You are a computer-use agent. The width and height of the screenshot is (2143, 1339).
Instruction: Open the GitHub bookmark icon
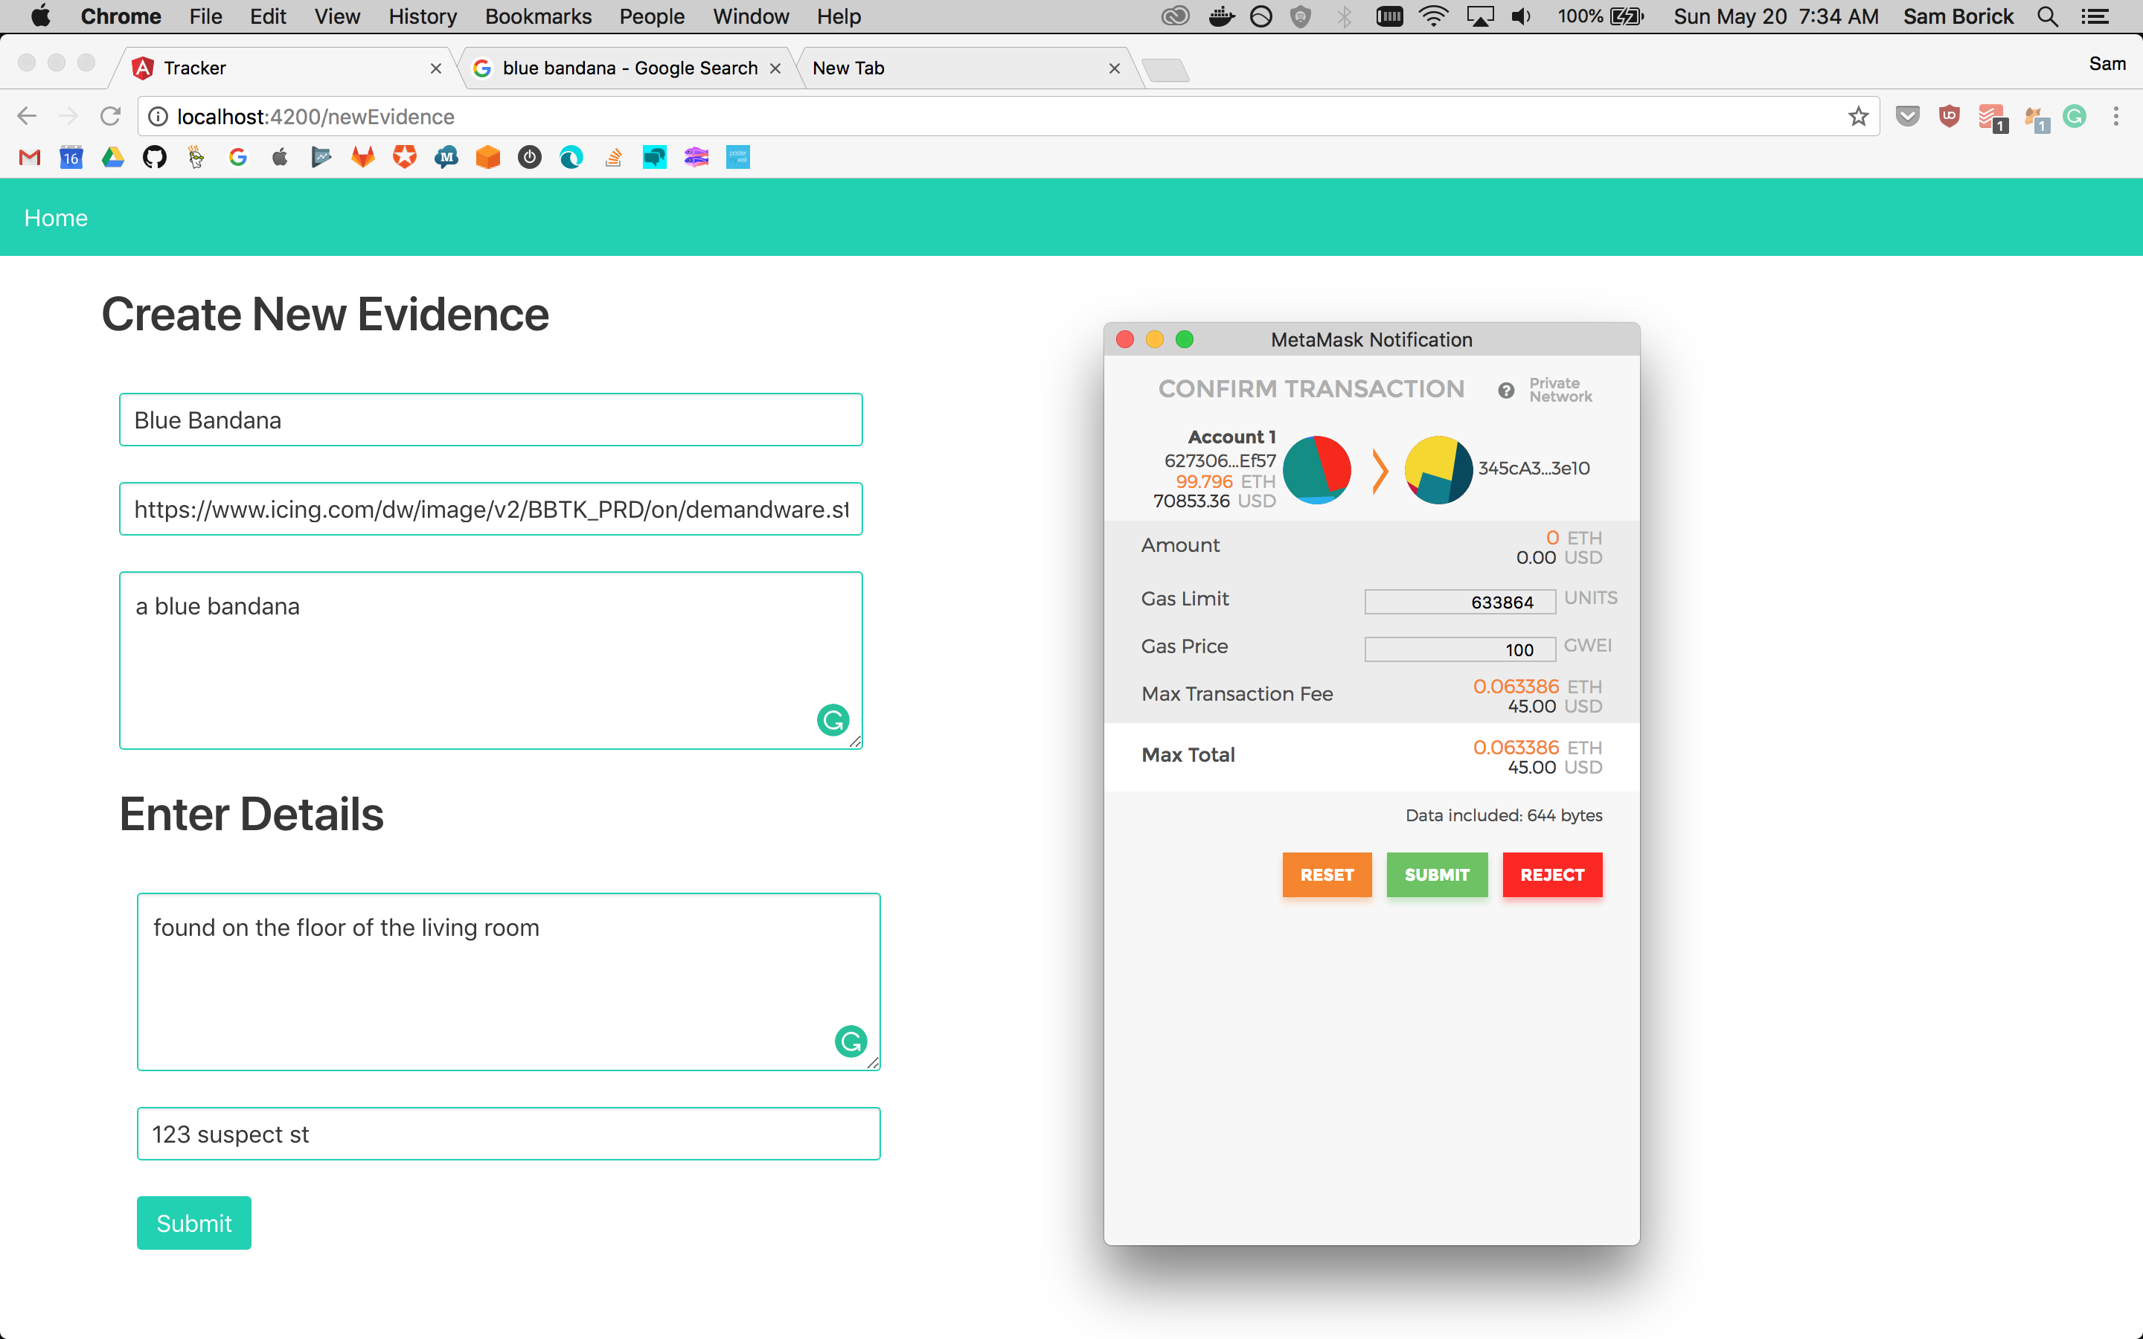pos(155,158)
